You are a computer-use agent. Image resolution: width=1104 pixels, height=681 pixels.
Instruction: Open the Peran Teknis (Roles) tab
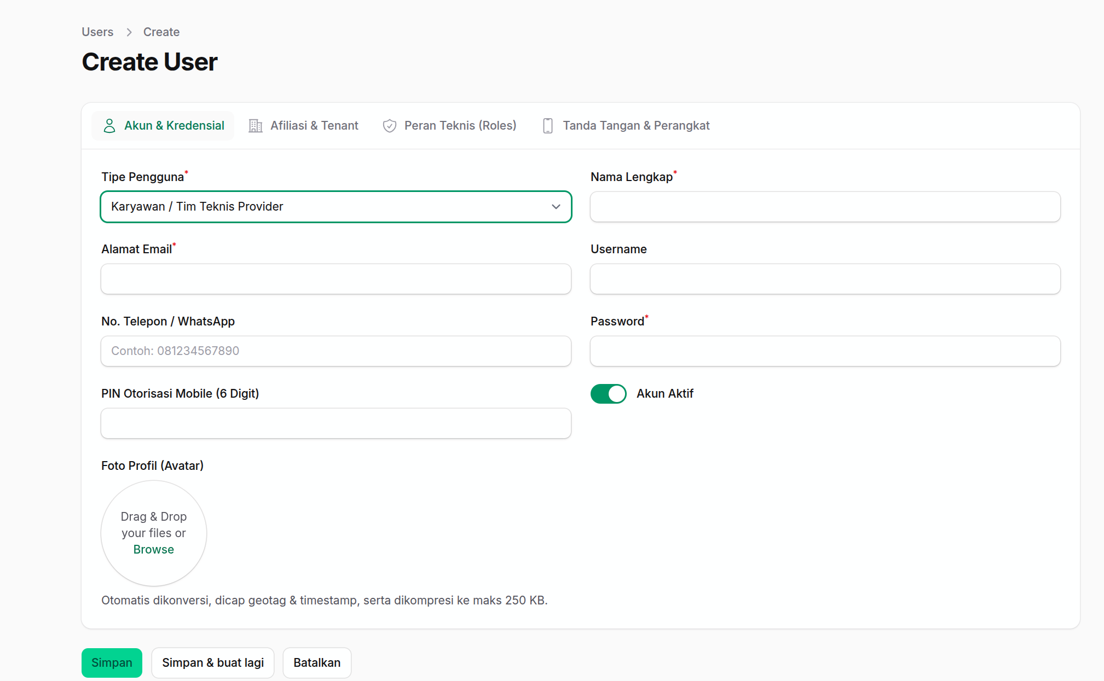(x=449, y=126)
